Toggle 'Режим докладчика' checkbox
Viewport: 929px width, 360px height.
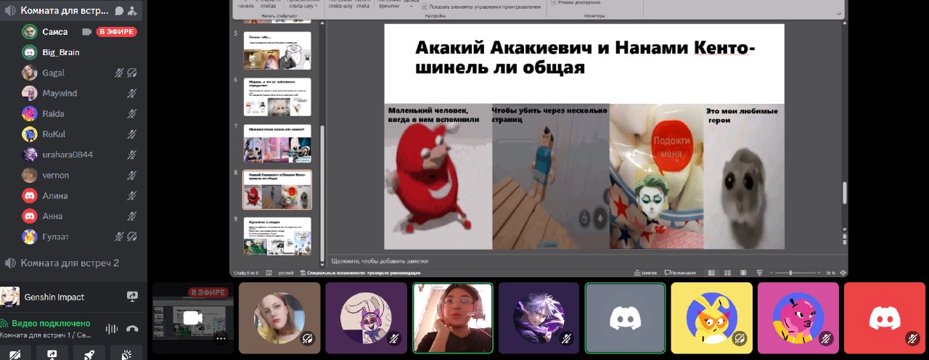[x=555, y=3]
